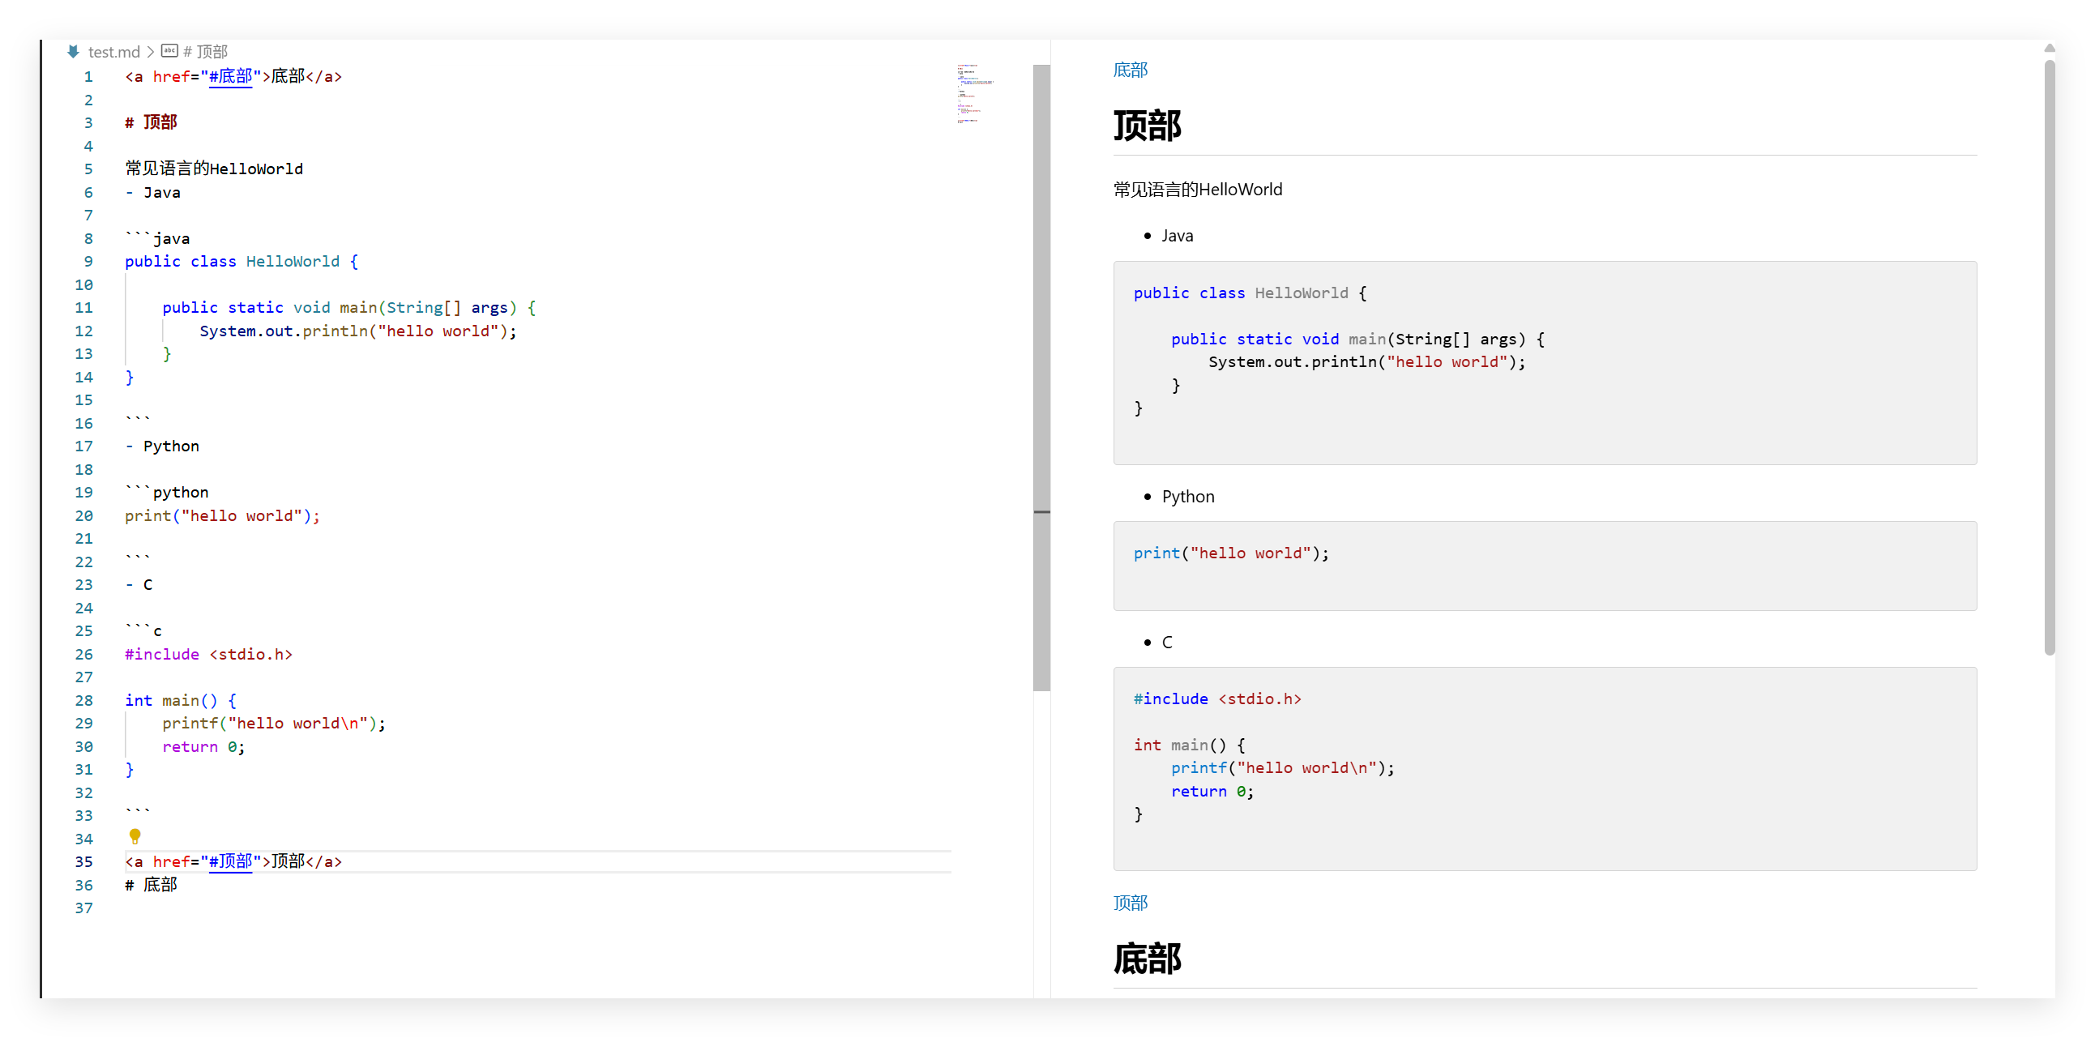This screenshot has height=1038, width=2095.
Task: Open the test.md breadcrumb dropdown
Action: pyautogui.click(x=113, y=51)
